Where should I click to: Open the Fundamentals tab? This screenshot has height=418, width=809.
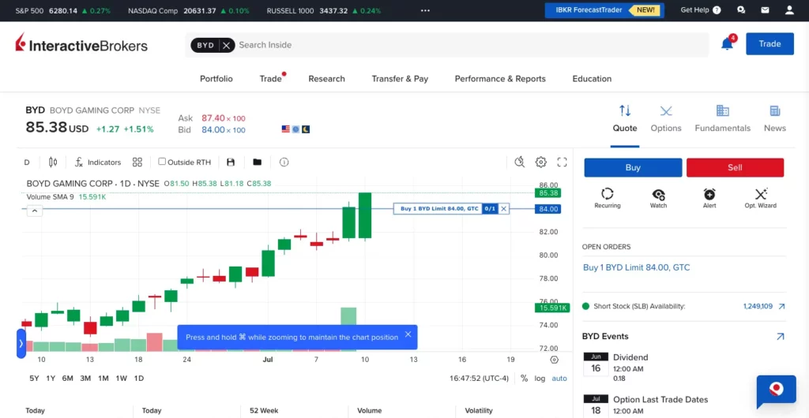[722, 119]
